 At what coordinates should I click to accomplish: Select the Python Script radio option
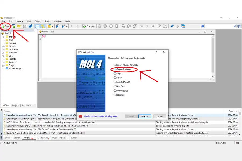point(115,91)
